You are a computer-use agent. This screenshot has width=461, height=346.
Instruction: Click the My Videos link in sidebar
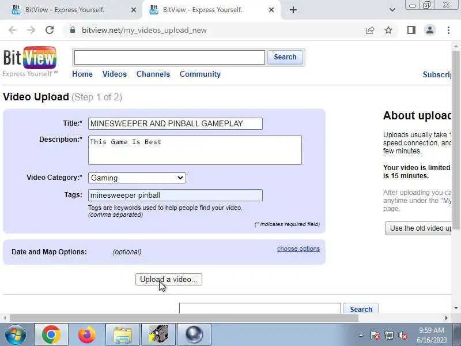click(447, 201)
